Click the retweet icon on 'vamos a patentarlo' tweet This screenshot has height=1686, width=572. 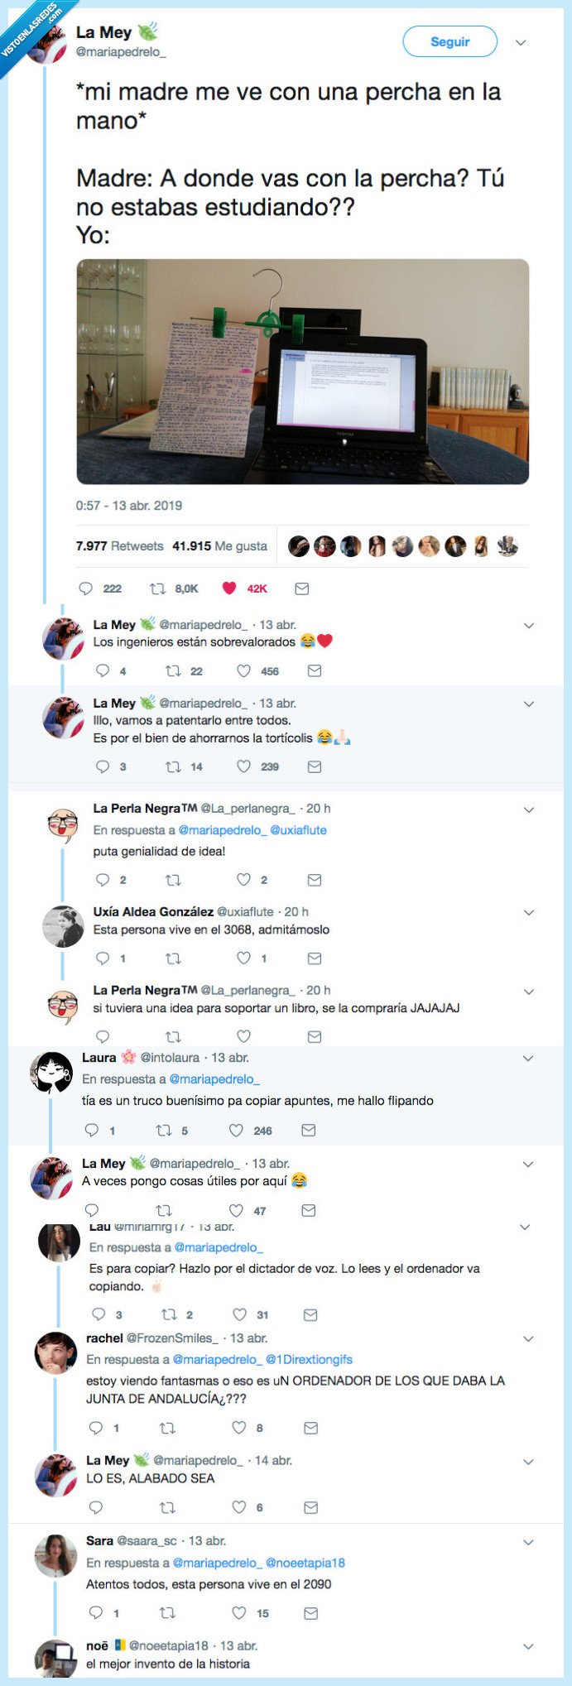point(172,766)
